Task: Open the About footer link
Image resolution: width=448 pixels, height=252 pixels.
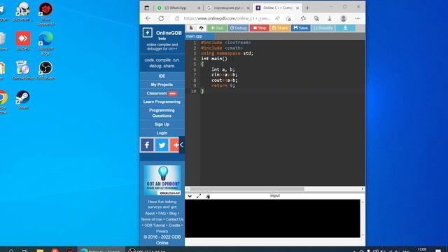Action: (150, 213)
